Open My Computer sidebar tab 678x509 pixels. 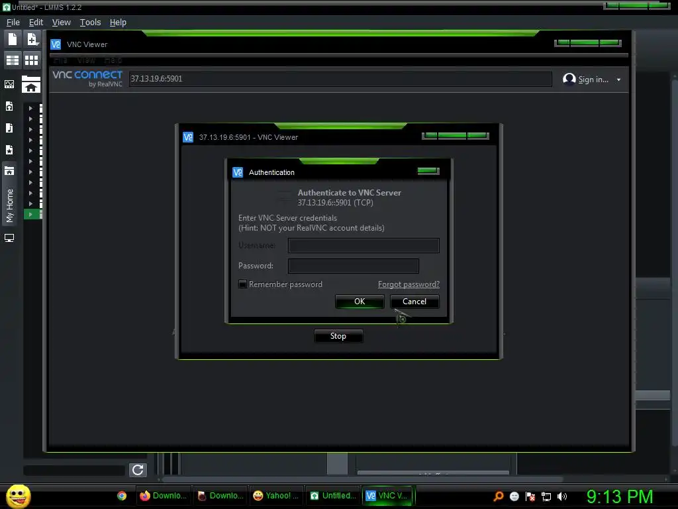click(9, 238)
